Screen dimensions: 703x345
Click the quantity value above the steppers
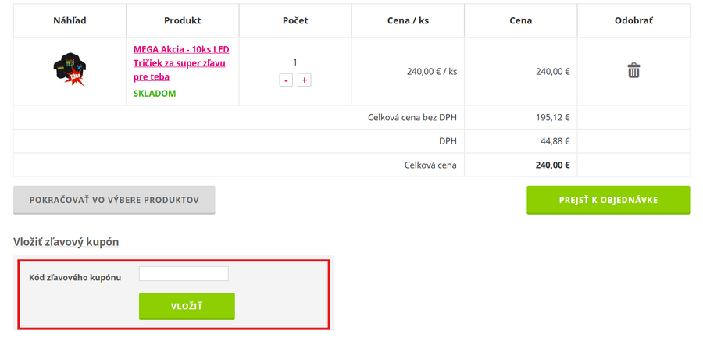pos(295,62)
